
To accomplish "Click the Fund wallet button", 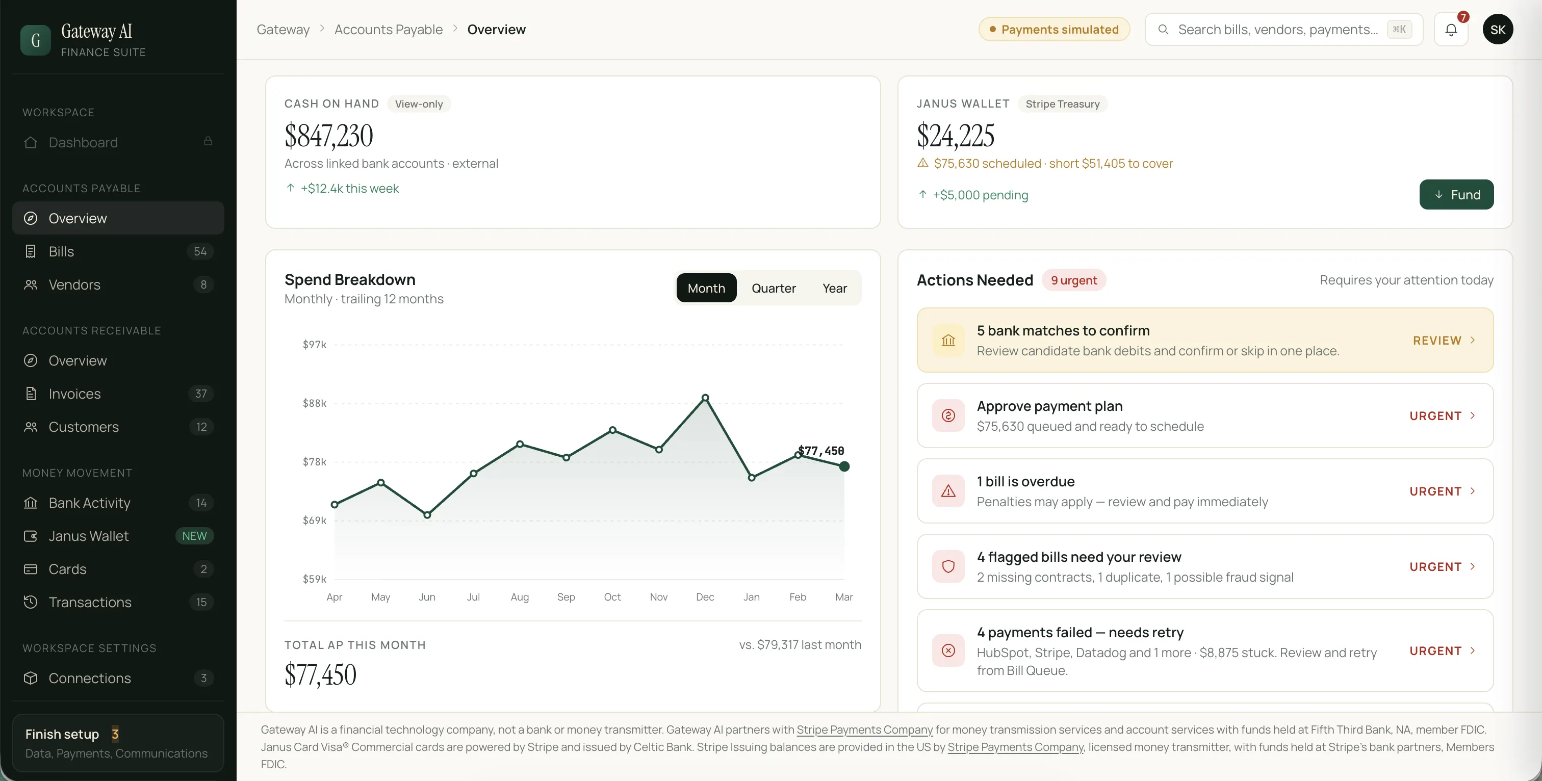I will pyautogui.click(x=1456, y=195).
